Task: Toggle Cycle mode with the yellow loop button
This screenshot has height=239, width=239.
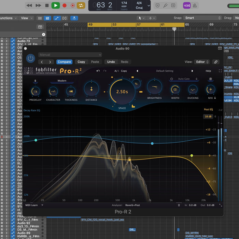Action: click(x=81, y=6)
